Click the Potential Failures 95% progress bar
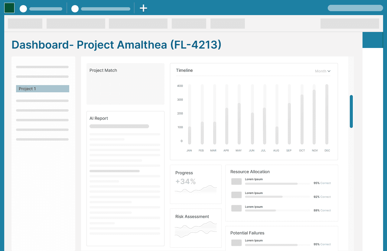This screenshot has width=387, height=251. [x=278, y=245]
